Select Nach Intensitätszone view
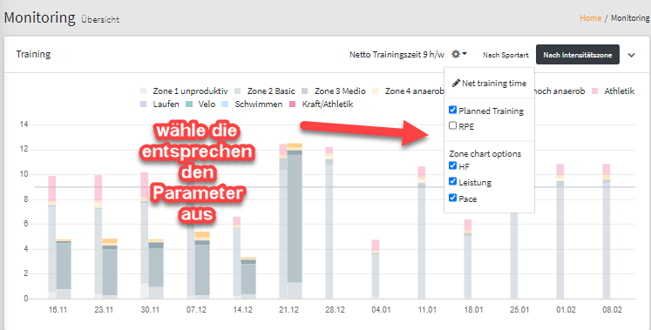 (x=578, y=55)
